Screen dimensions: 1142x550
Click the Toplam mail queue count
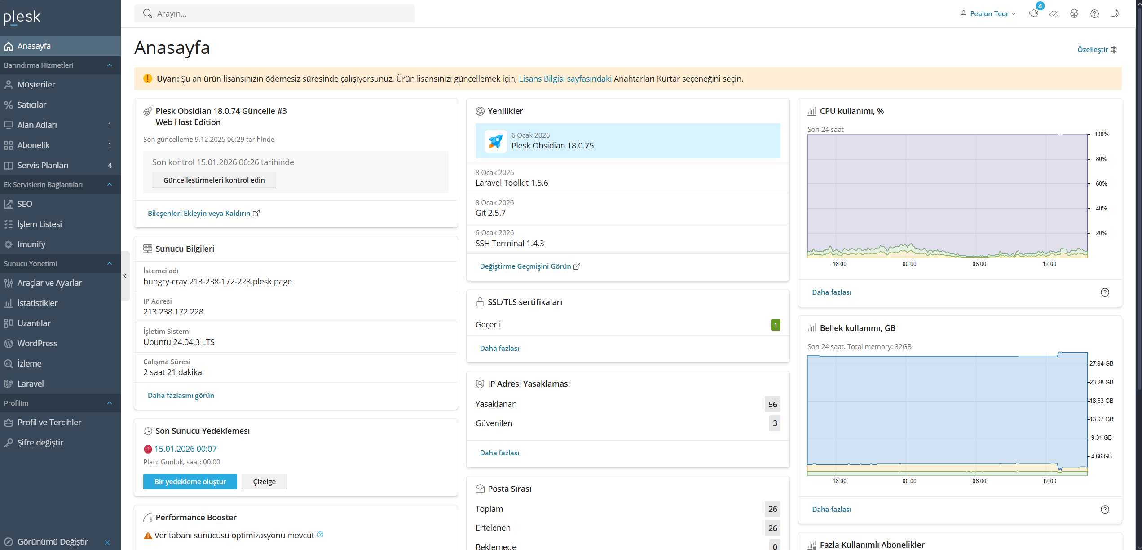[x=772, y=509]
